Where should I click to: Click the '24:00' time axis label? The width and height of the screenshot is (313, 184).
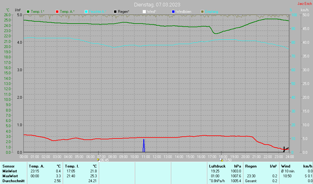pos(290,157)
